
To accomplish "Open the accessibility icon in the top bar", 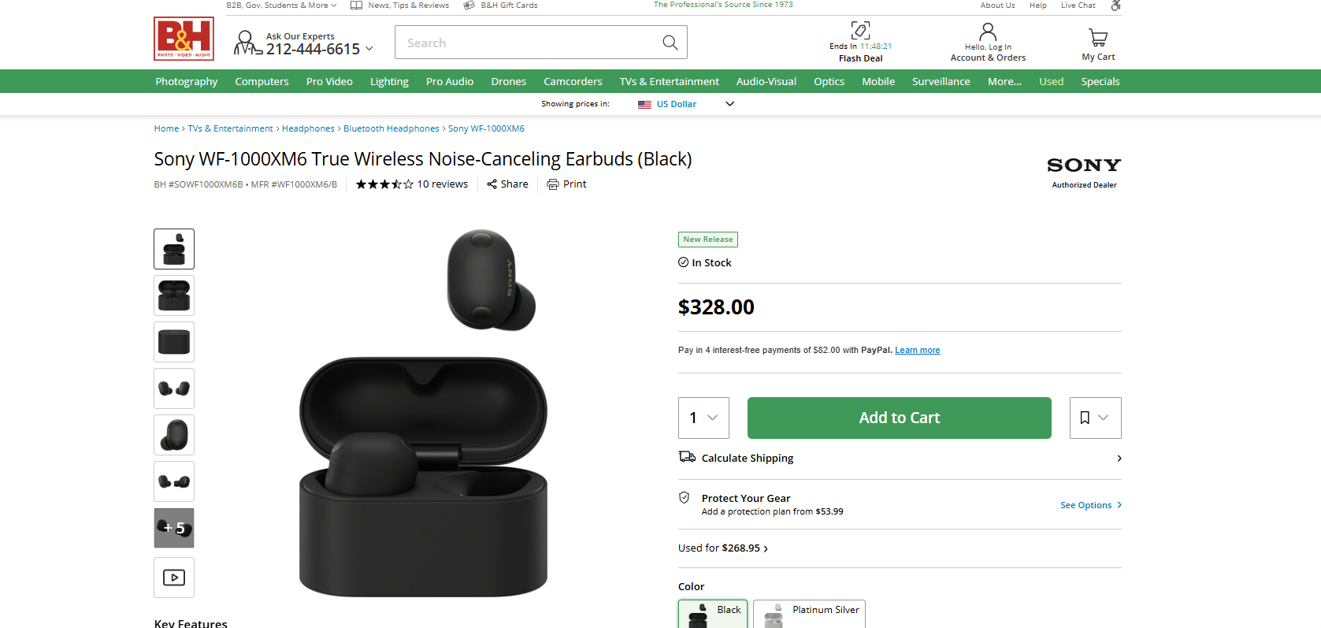I will point(1115,6).
